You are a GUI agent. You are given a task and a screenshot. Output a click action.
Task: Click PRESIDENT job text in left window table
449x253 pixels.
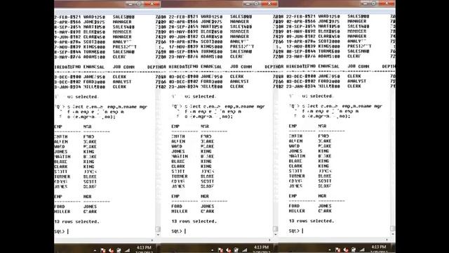pos(125,47)
